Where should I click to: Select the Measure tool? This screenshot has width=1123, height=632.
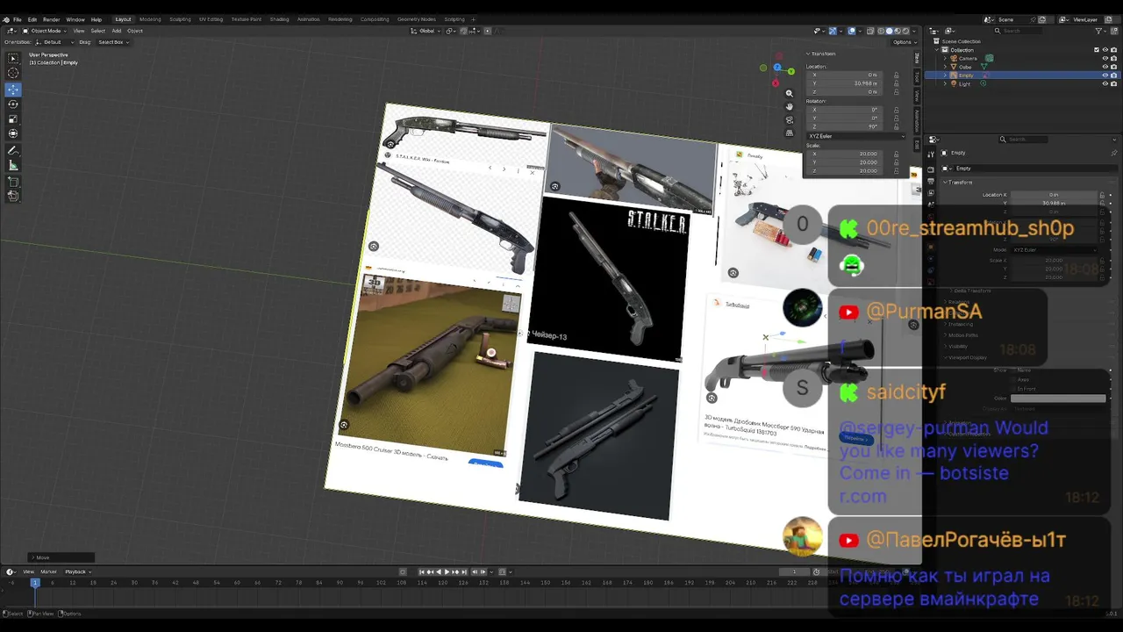pos(13,165)
